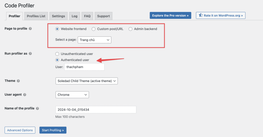
Task: Click the Advanced Options button
Action: pos(20,130)
